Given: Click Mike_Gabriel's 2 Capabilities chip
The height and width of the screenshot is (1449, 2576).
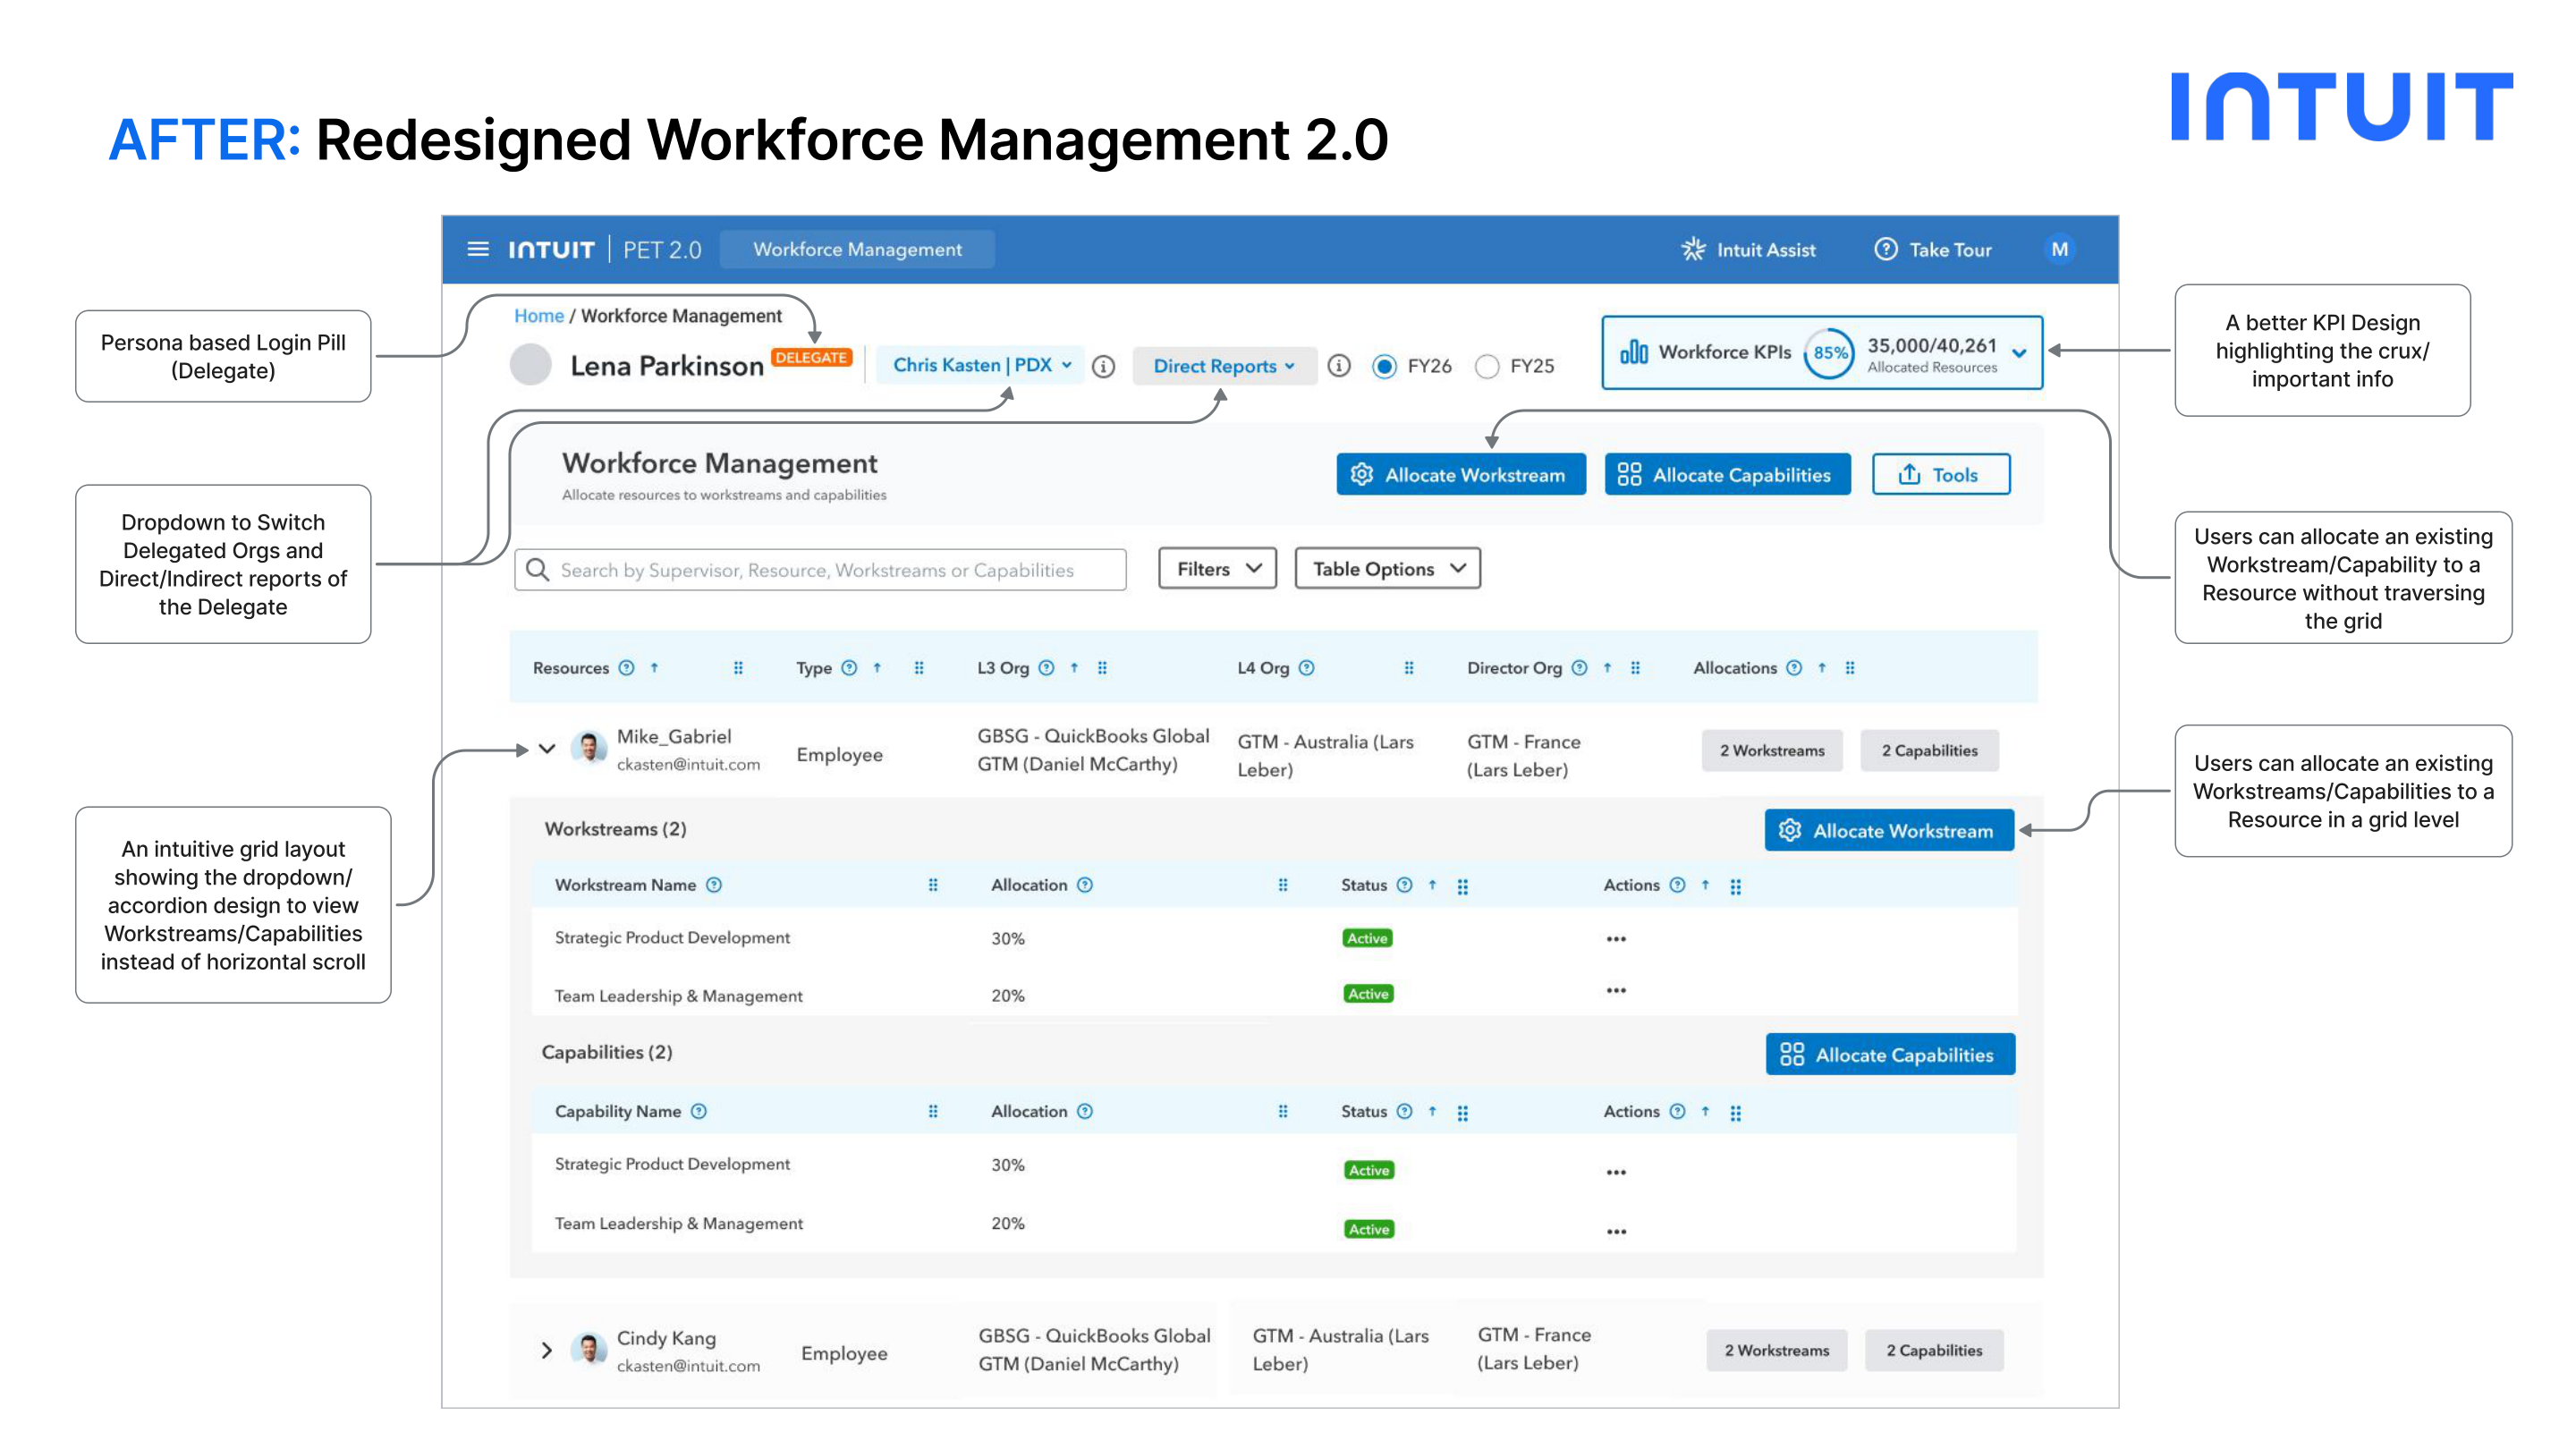Looking at the screenshot, I should point(1929,750).
